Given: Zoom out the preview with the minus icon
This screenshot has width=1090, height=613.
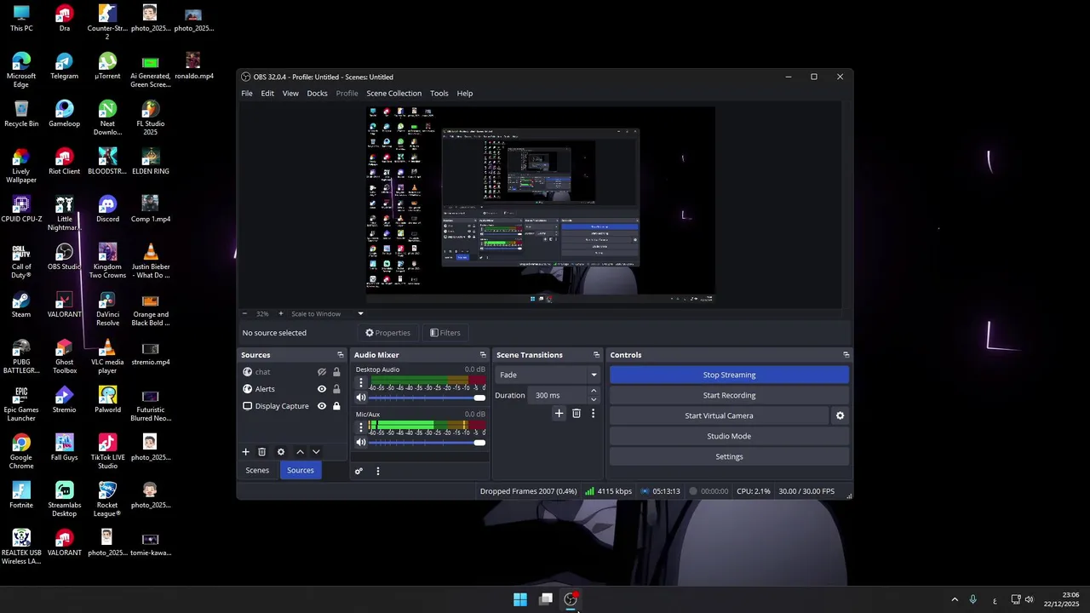Looking at the screenshot, I should tap(244, 313).
